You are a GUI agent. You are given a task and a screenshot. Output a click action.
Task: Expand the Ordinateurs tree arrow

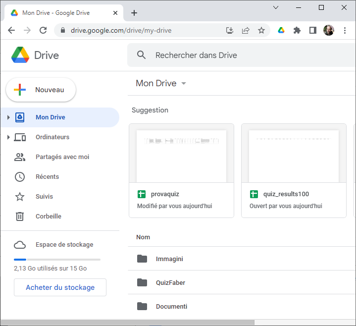8,137
